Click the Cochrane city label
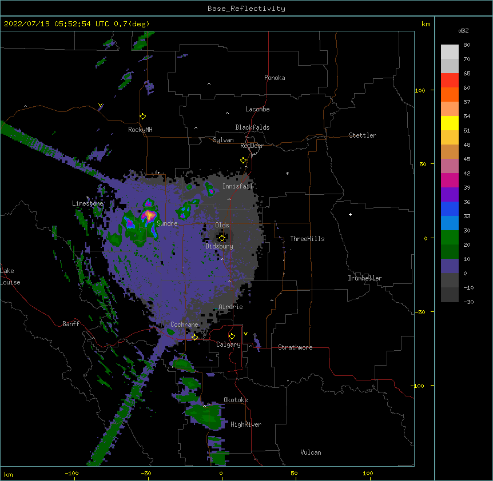Screen dimensions: 493x481 point(184,324)
